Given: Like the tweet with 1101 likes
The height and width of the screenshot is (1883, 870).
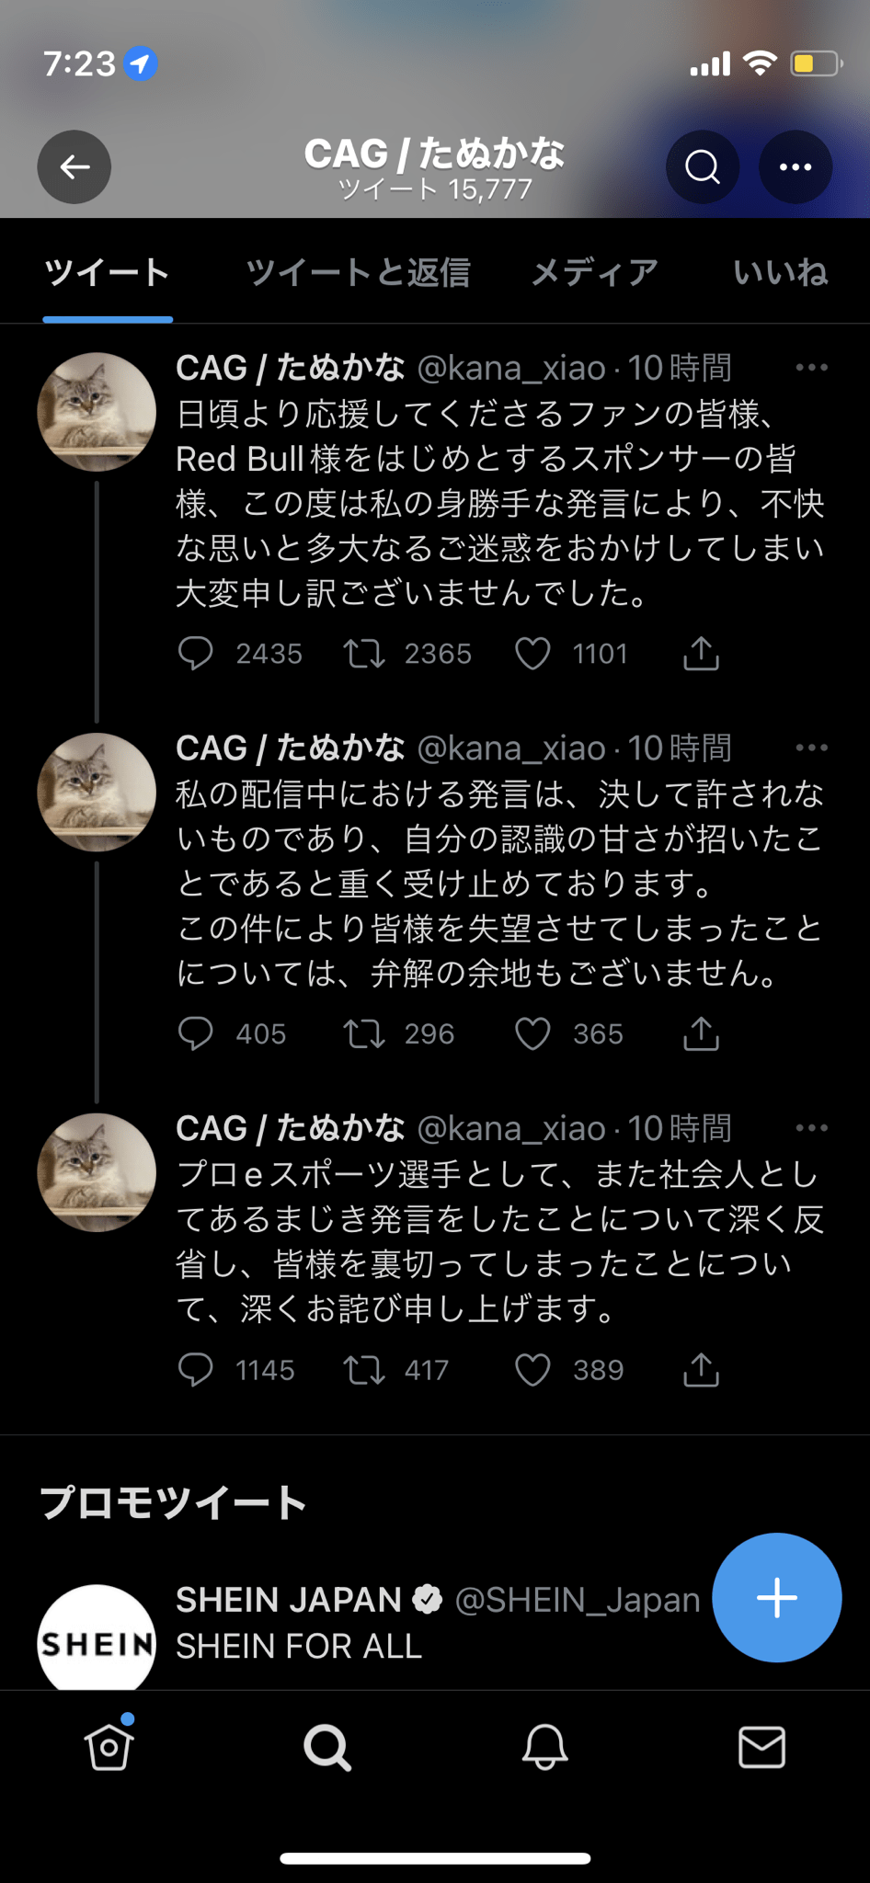Looking at the screenshot, I should (x=532, y=654).
